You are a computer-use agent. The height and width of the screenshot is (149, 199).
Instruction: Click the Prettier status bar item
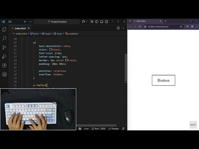pyautogui.click(x=114, y=129)
